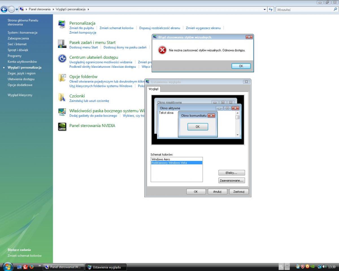339x271 pixels.
Task: Click Zmień schemat kolorów under Bieżące zadania
Action: click(25, 256)
